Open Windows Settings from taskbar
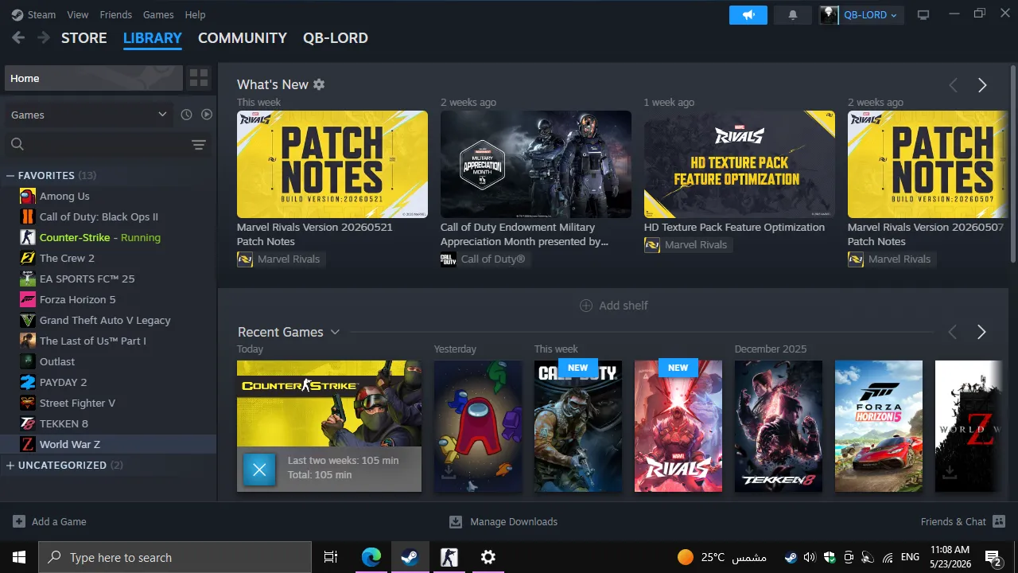 [x=488, y=557]
